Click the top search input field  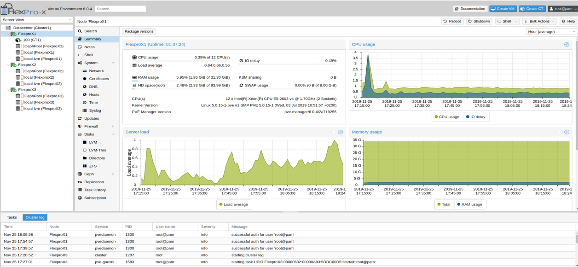(x=121, y=8)
